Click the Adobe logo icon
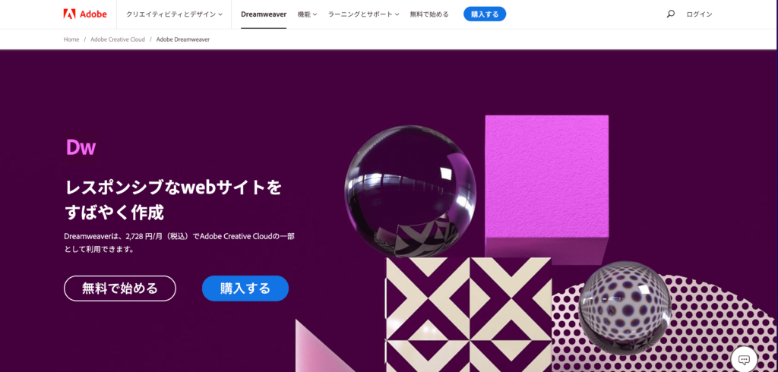778x372 pixels. (69, 14)
